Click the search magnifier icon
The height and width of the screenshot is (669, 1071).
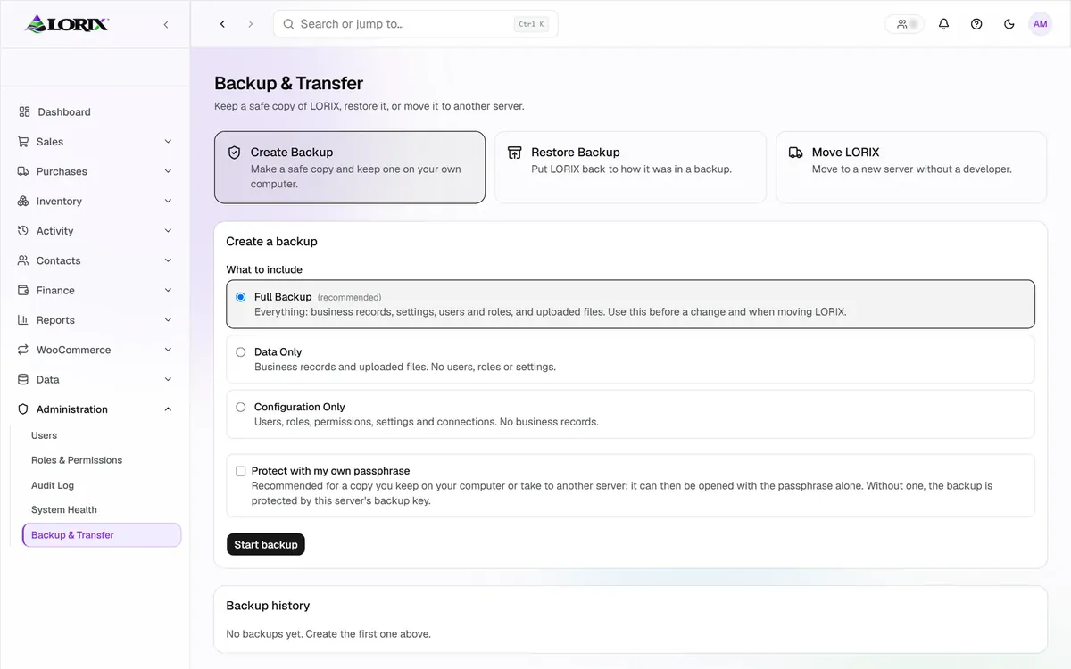coord(288,24)
